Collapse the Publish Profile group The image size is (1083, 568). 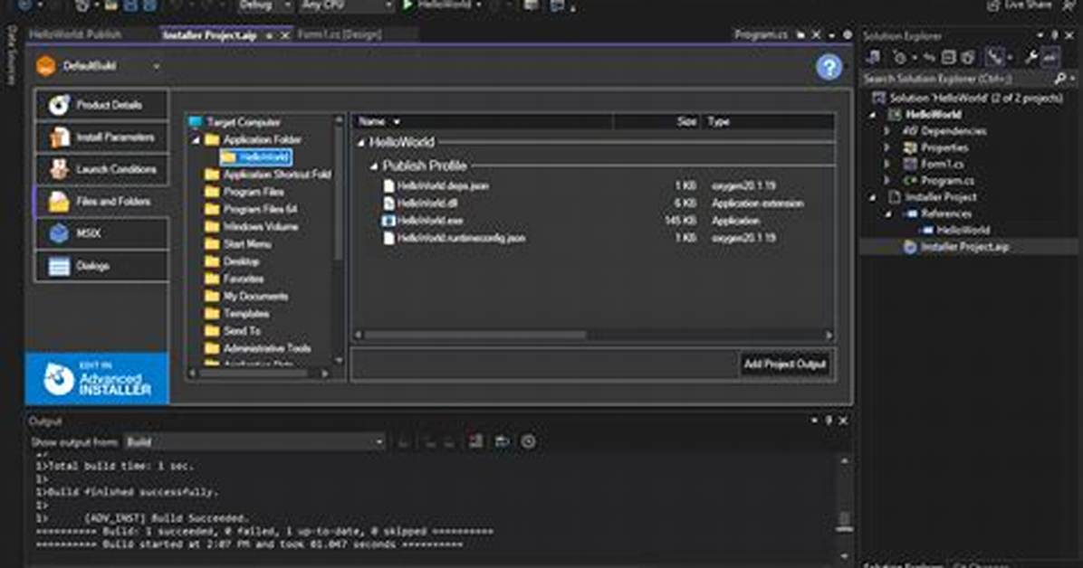click(x=374, y=166)
